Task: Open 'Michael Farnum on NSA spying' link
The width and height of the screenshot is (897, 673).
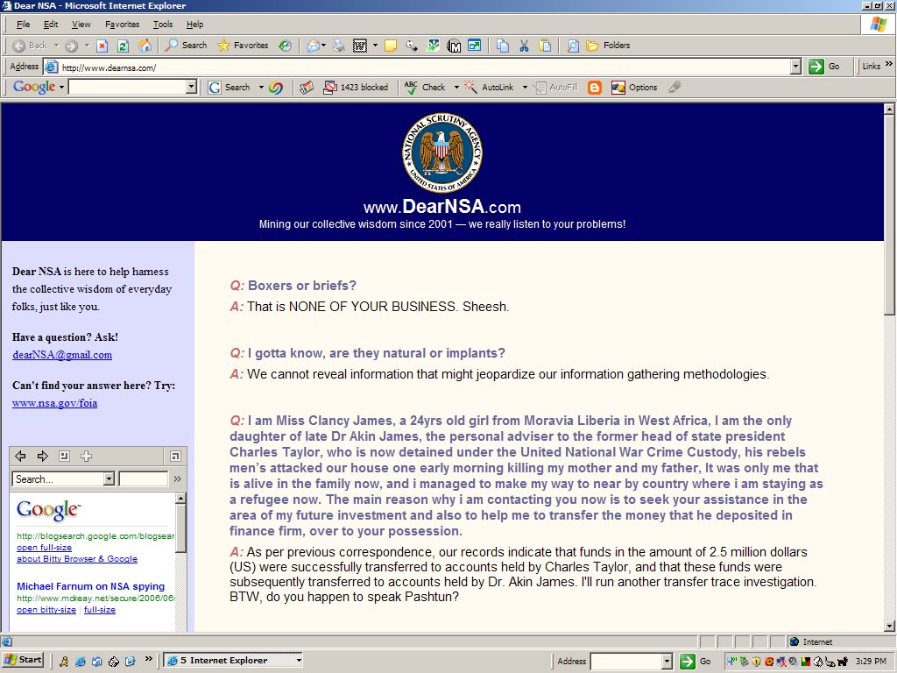Action: (90, 586)
